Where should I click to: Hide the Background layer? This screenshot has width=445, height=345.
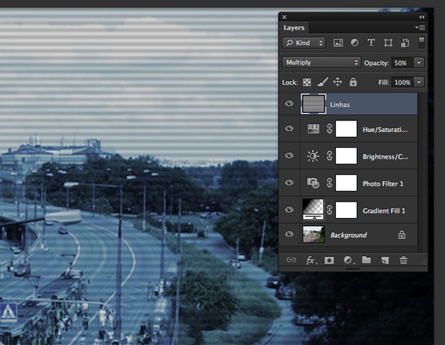(x=289, y=234)
